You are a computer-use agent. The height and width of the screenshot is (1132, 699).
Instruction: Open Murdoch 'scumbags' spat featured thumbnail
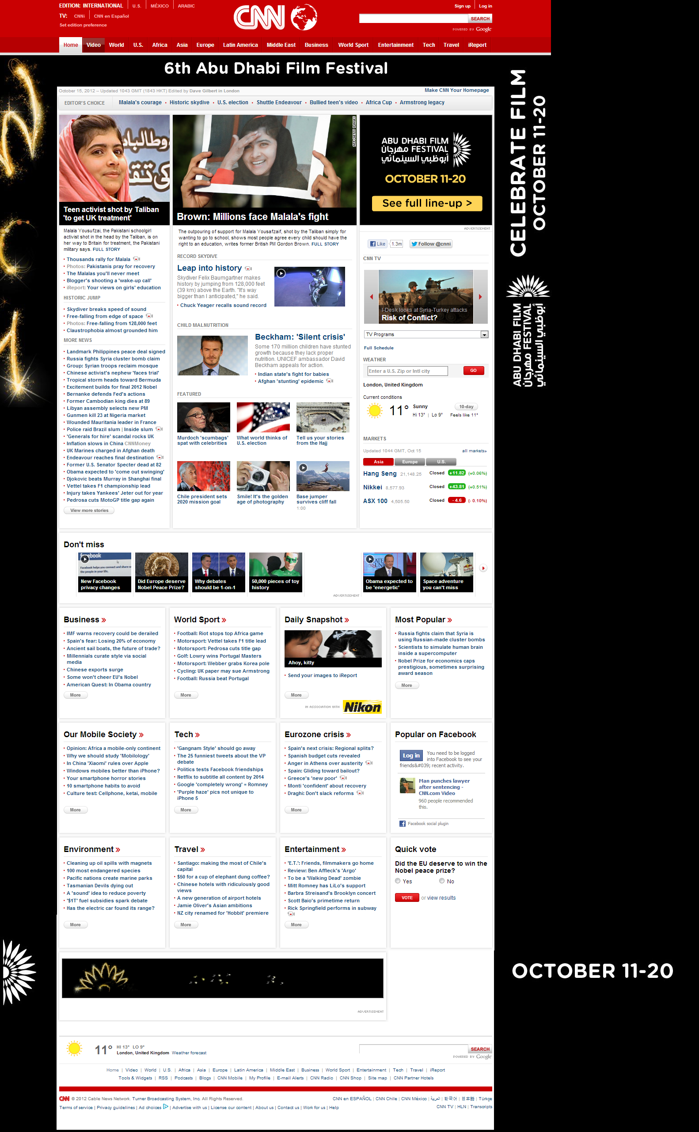203,417
